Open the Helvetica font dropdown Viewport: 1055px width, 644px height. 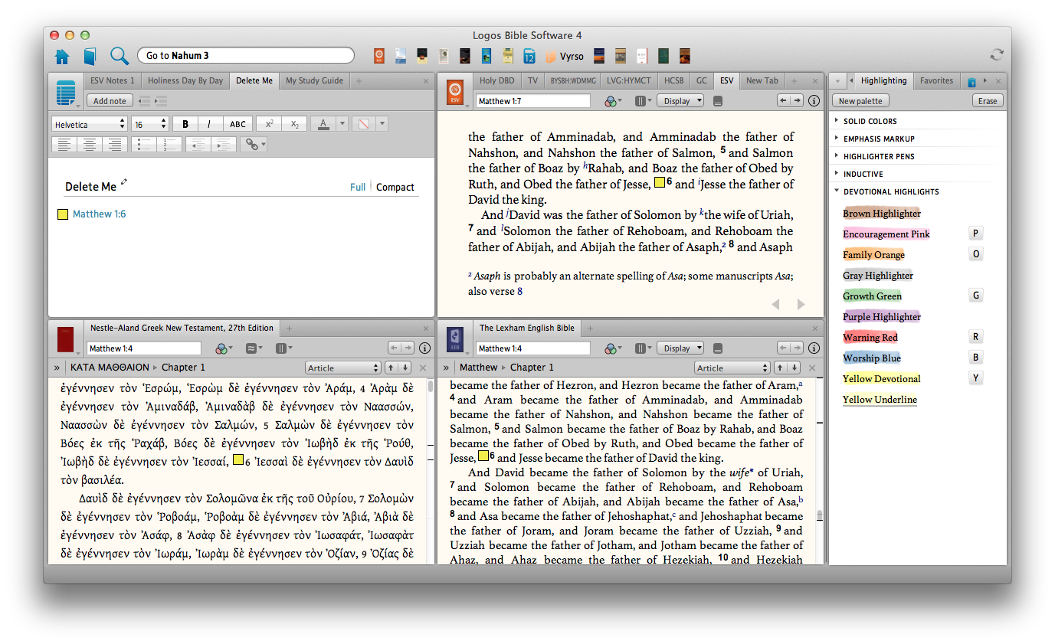pos(90,124)
